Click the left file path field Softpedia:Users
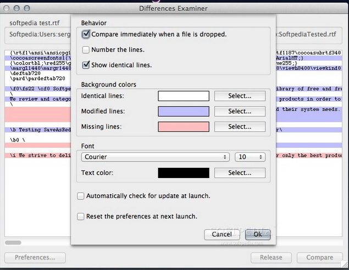 pyautogui.click(x=38, y=35)
